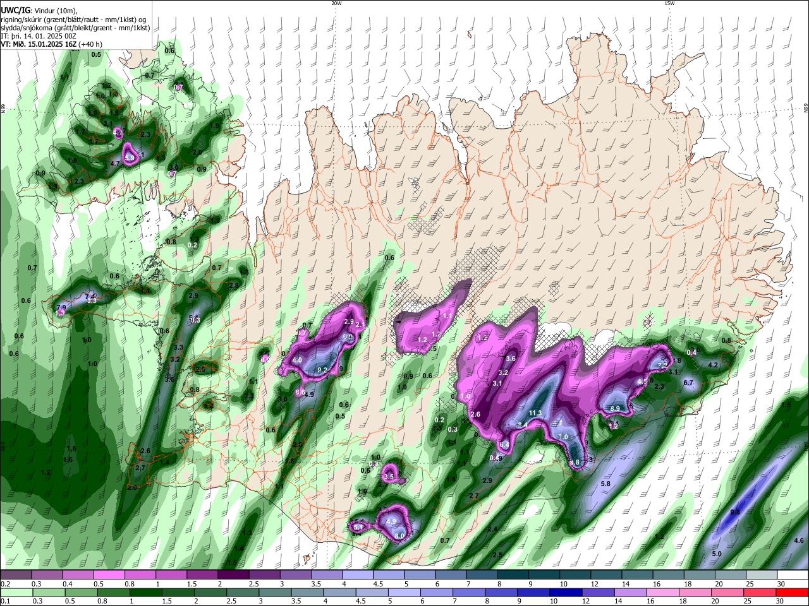Screen dimensions: 809x606
Task: Select darkest purple swatch at 2 in snow legend
Action: (233, 575)
